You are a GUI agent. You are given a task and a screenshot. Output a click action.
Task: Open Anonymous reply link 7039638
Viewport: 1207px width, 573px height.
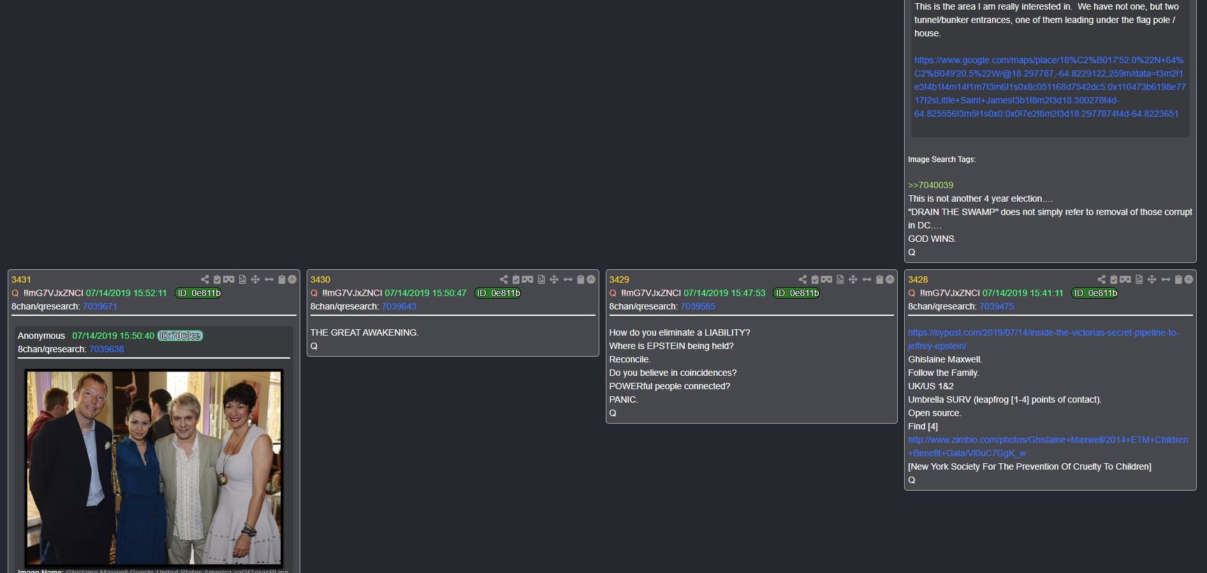[106, 349]
